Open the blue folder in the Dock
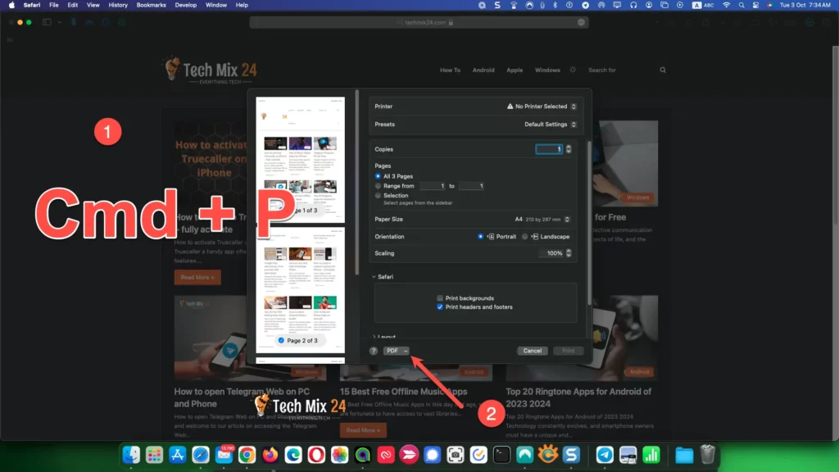 (x=684, y=455)
